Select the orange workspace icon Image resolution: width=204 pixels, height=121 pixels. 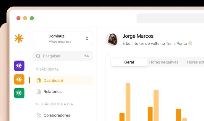(19, 79)
